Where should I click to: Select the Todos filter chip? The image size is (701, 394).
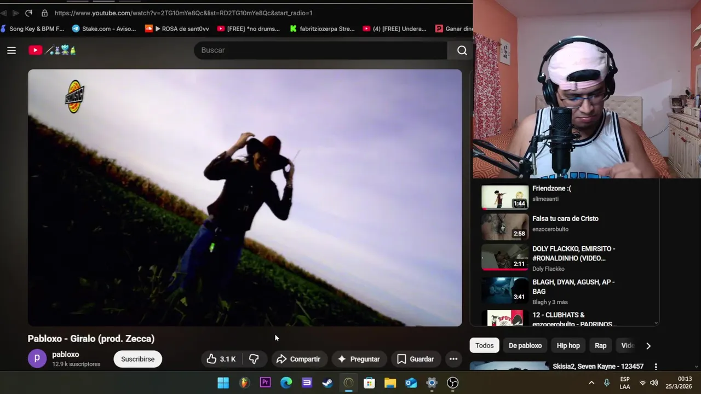point(484,345)
